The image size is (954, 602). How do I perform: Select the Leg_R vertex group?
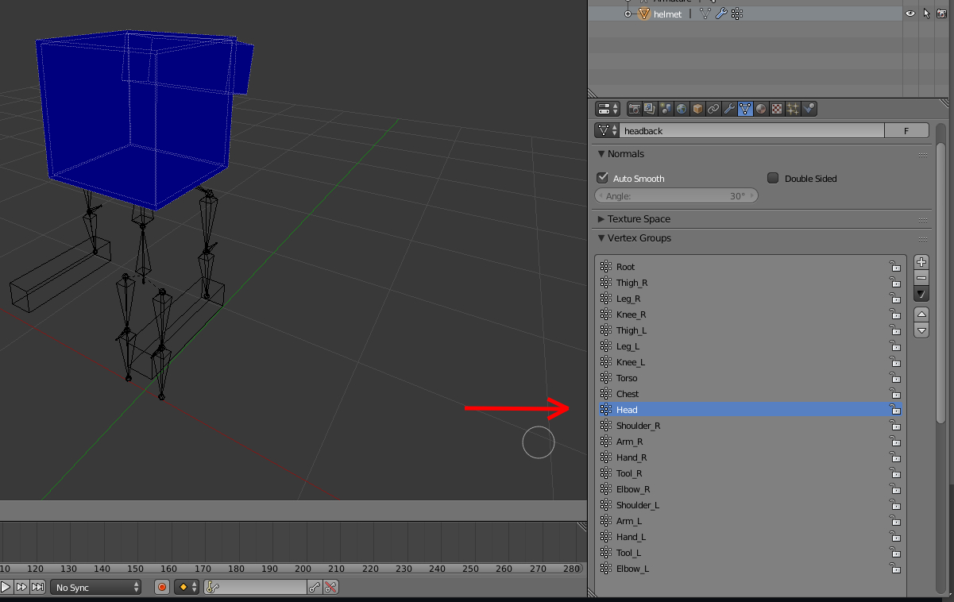750,298
